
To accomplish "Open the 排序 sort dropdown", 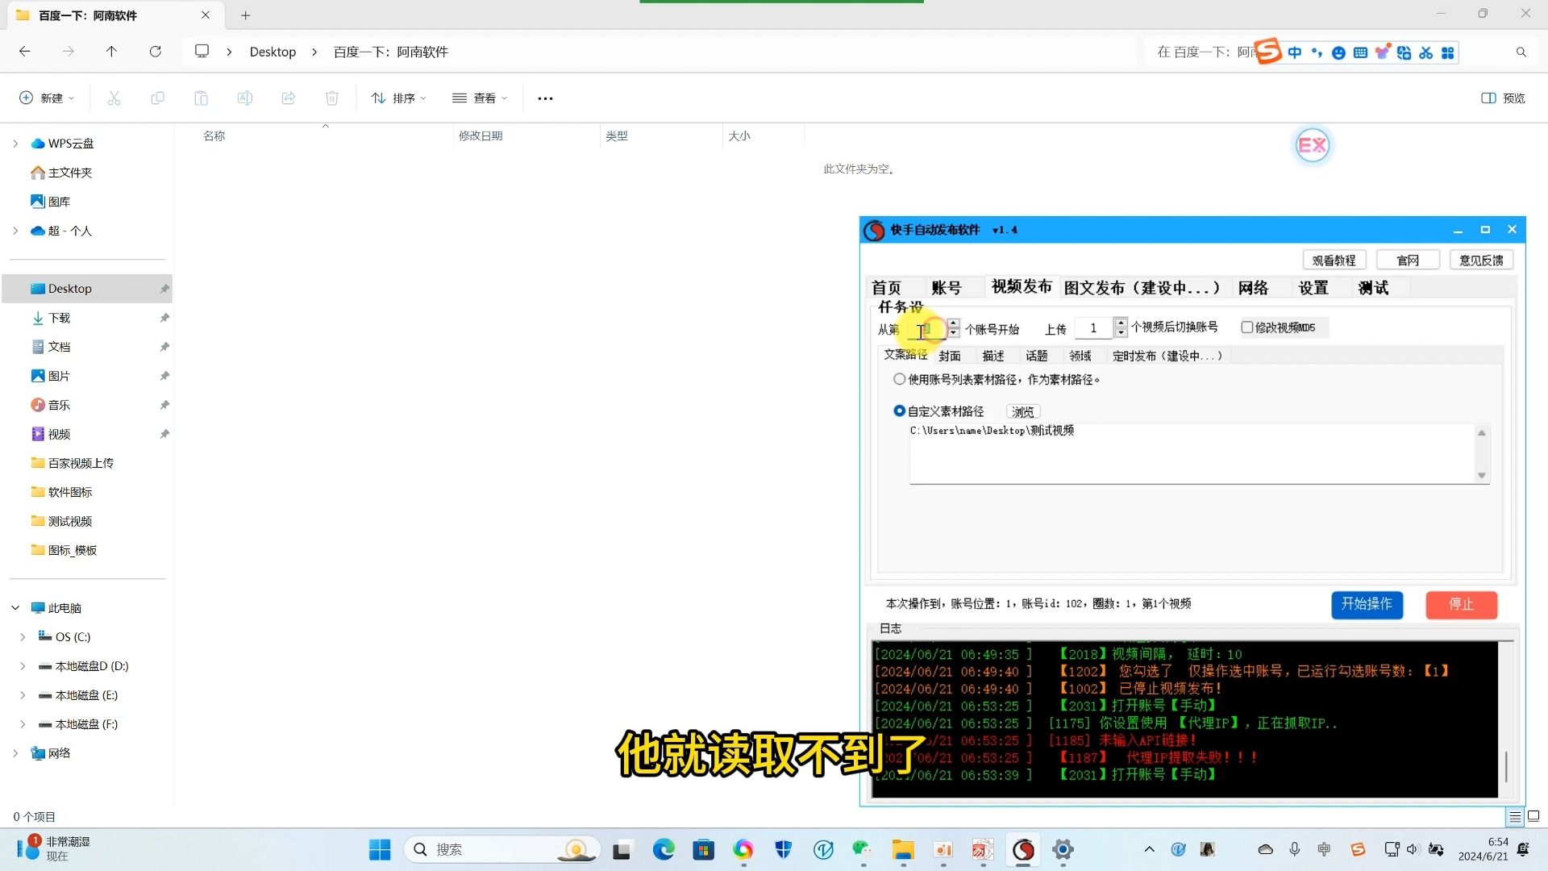I will (x=398, y=98).
